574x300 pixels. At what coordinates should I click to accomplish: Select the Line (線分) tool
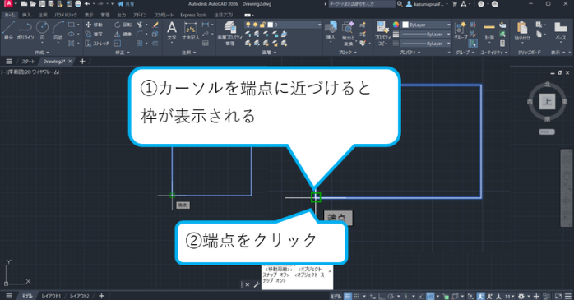point(8,30)
